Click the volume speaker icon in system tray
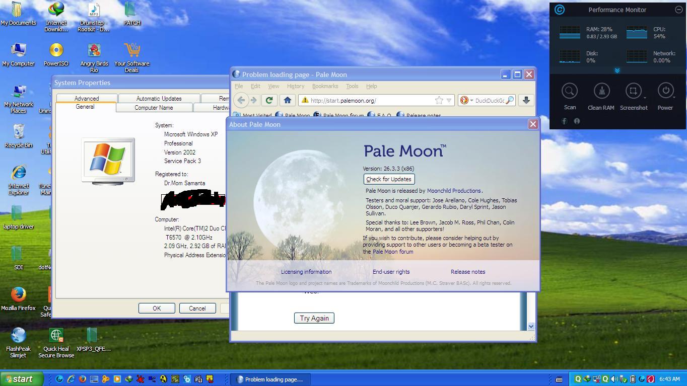687x386 pixels. pos(614,379)
